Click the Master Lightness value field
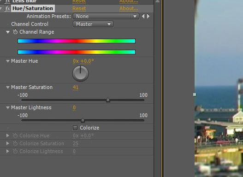Viewport: 243px width, 177px height. [x=74, y=107]
